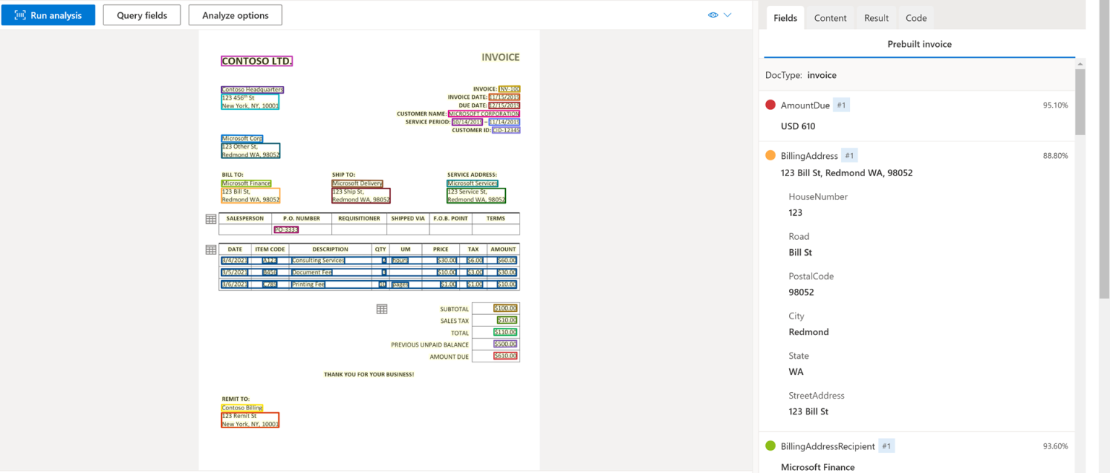Click the grid icon above the SUBTOTAL section
This screenshot has height=473, width=1110.
382,308
